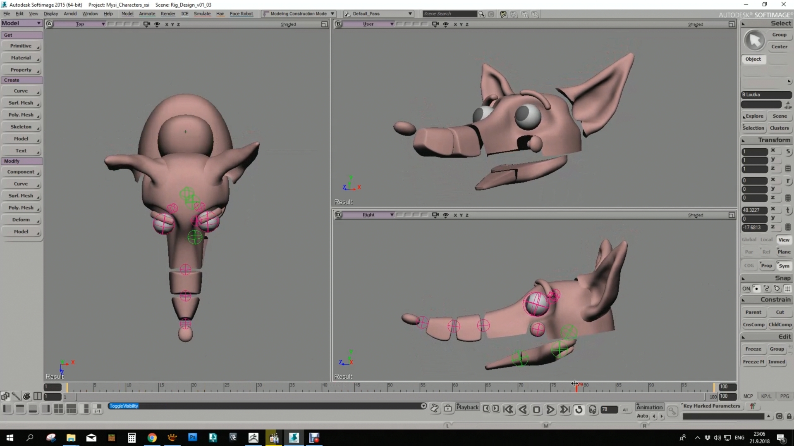
Task: Click the Parent constrain button
Action: (753, 313)
